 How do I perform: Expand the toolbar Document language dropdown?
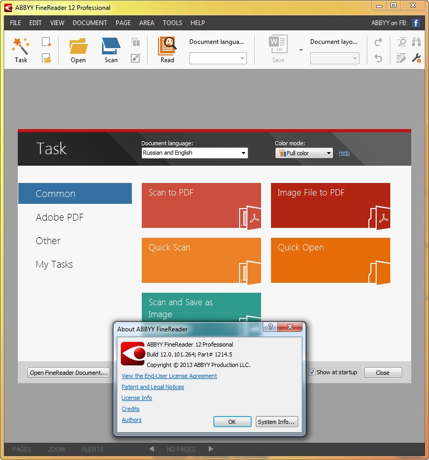pyautogui.click(x=218, y=58)
